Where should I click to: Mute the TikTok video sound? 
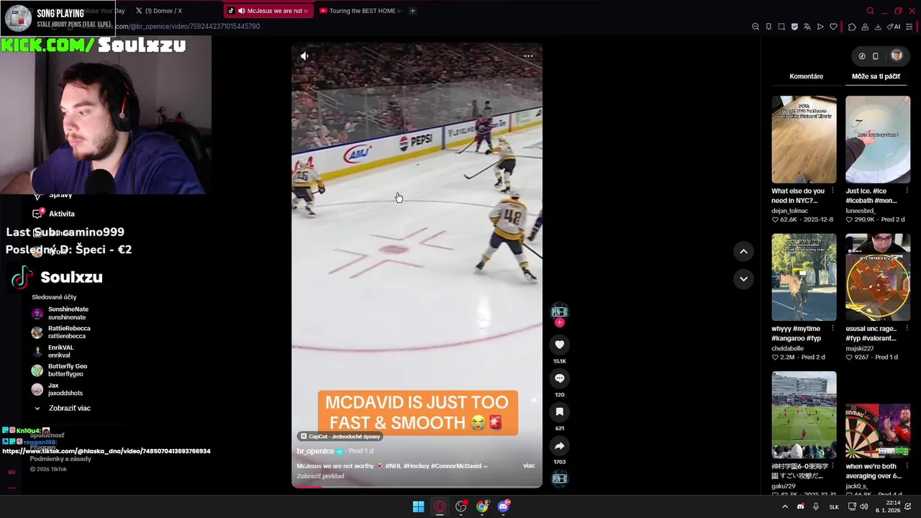pyautogui.click(x=304, y=56)
